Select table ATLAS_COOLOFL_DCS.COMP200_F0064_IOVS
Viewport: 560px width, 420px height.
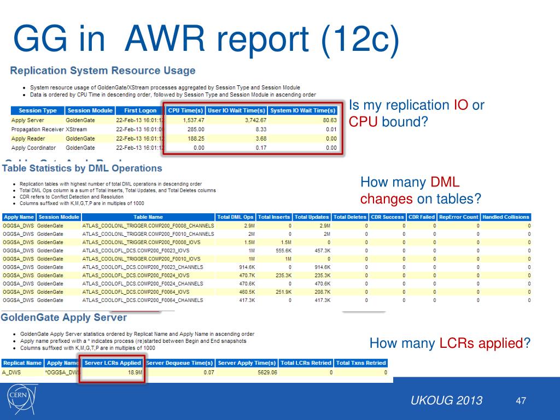(x=136, y=292)
